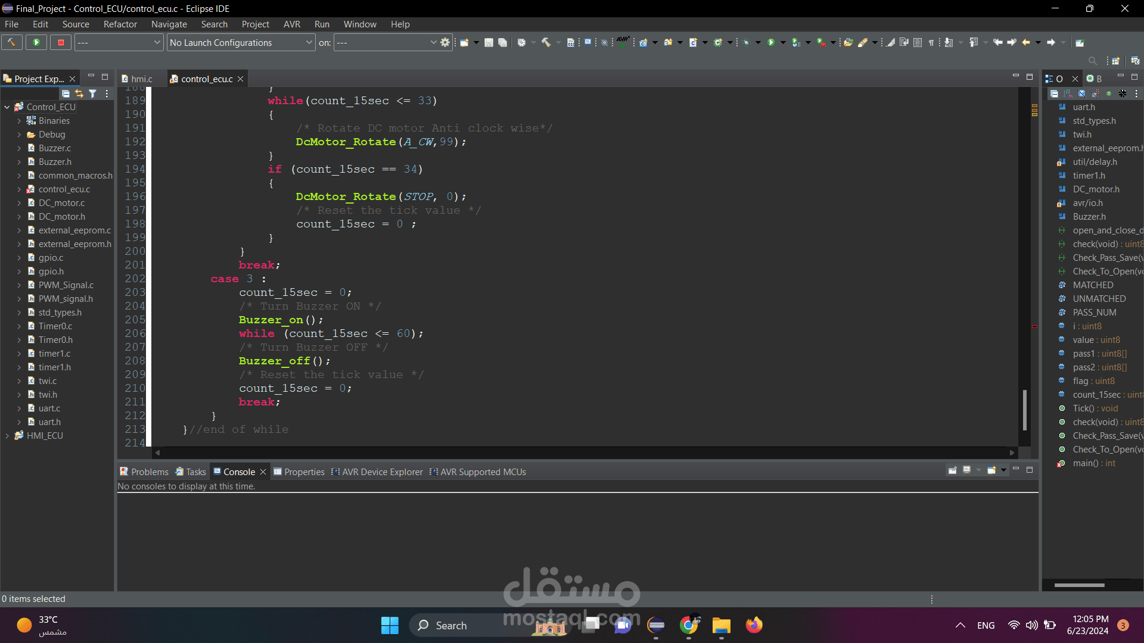The width and height of the screenshot is (1144, 643).
Task: Click the green Run launch button
Action: coord(36,42)
